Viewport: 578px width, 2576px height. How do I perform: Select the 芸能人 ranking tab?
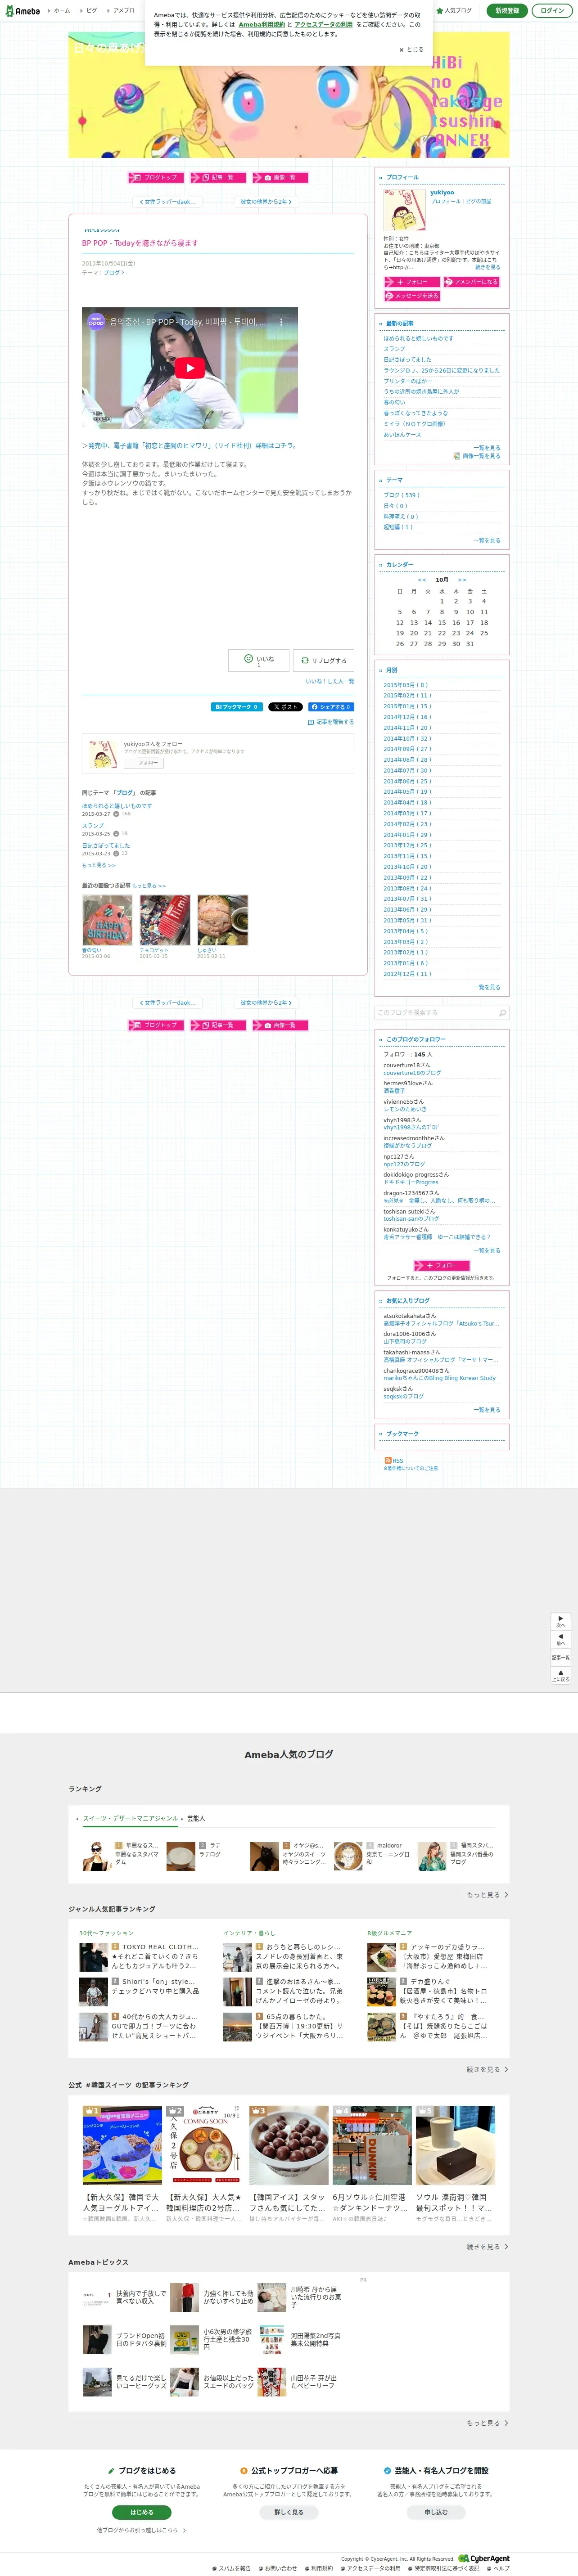tap(196, 1819)
